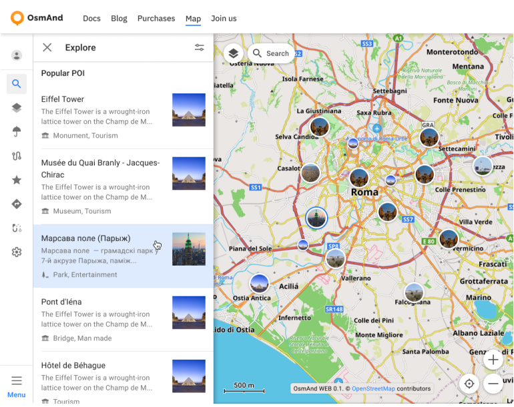Open map layers from the left sidebar
This screenshot has height=407, width=514.
click(x=17, y=108)
